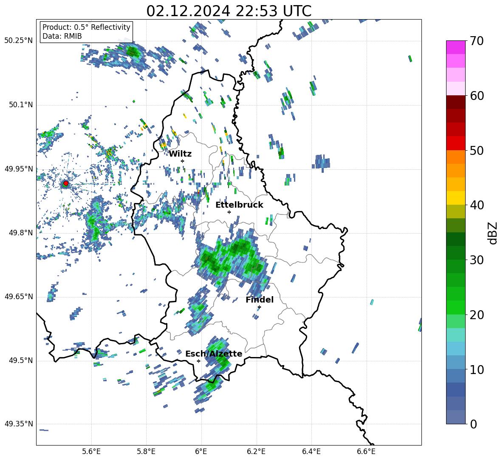
Task: Click the Ettelbruck city label
Action: (239, 205)
